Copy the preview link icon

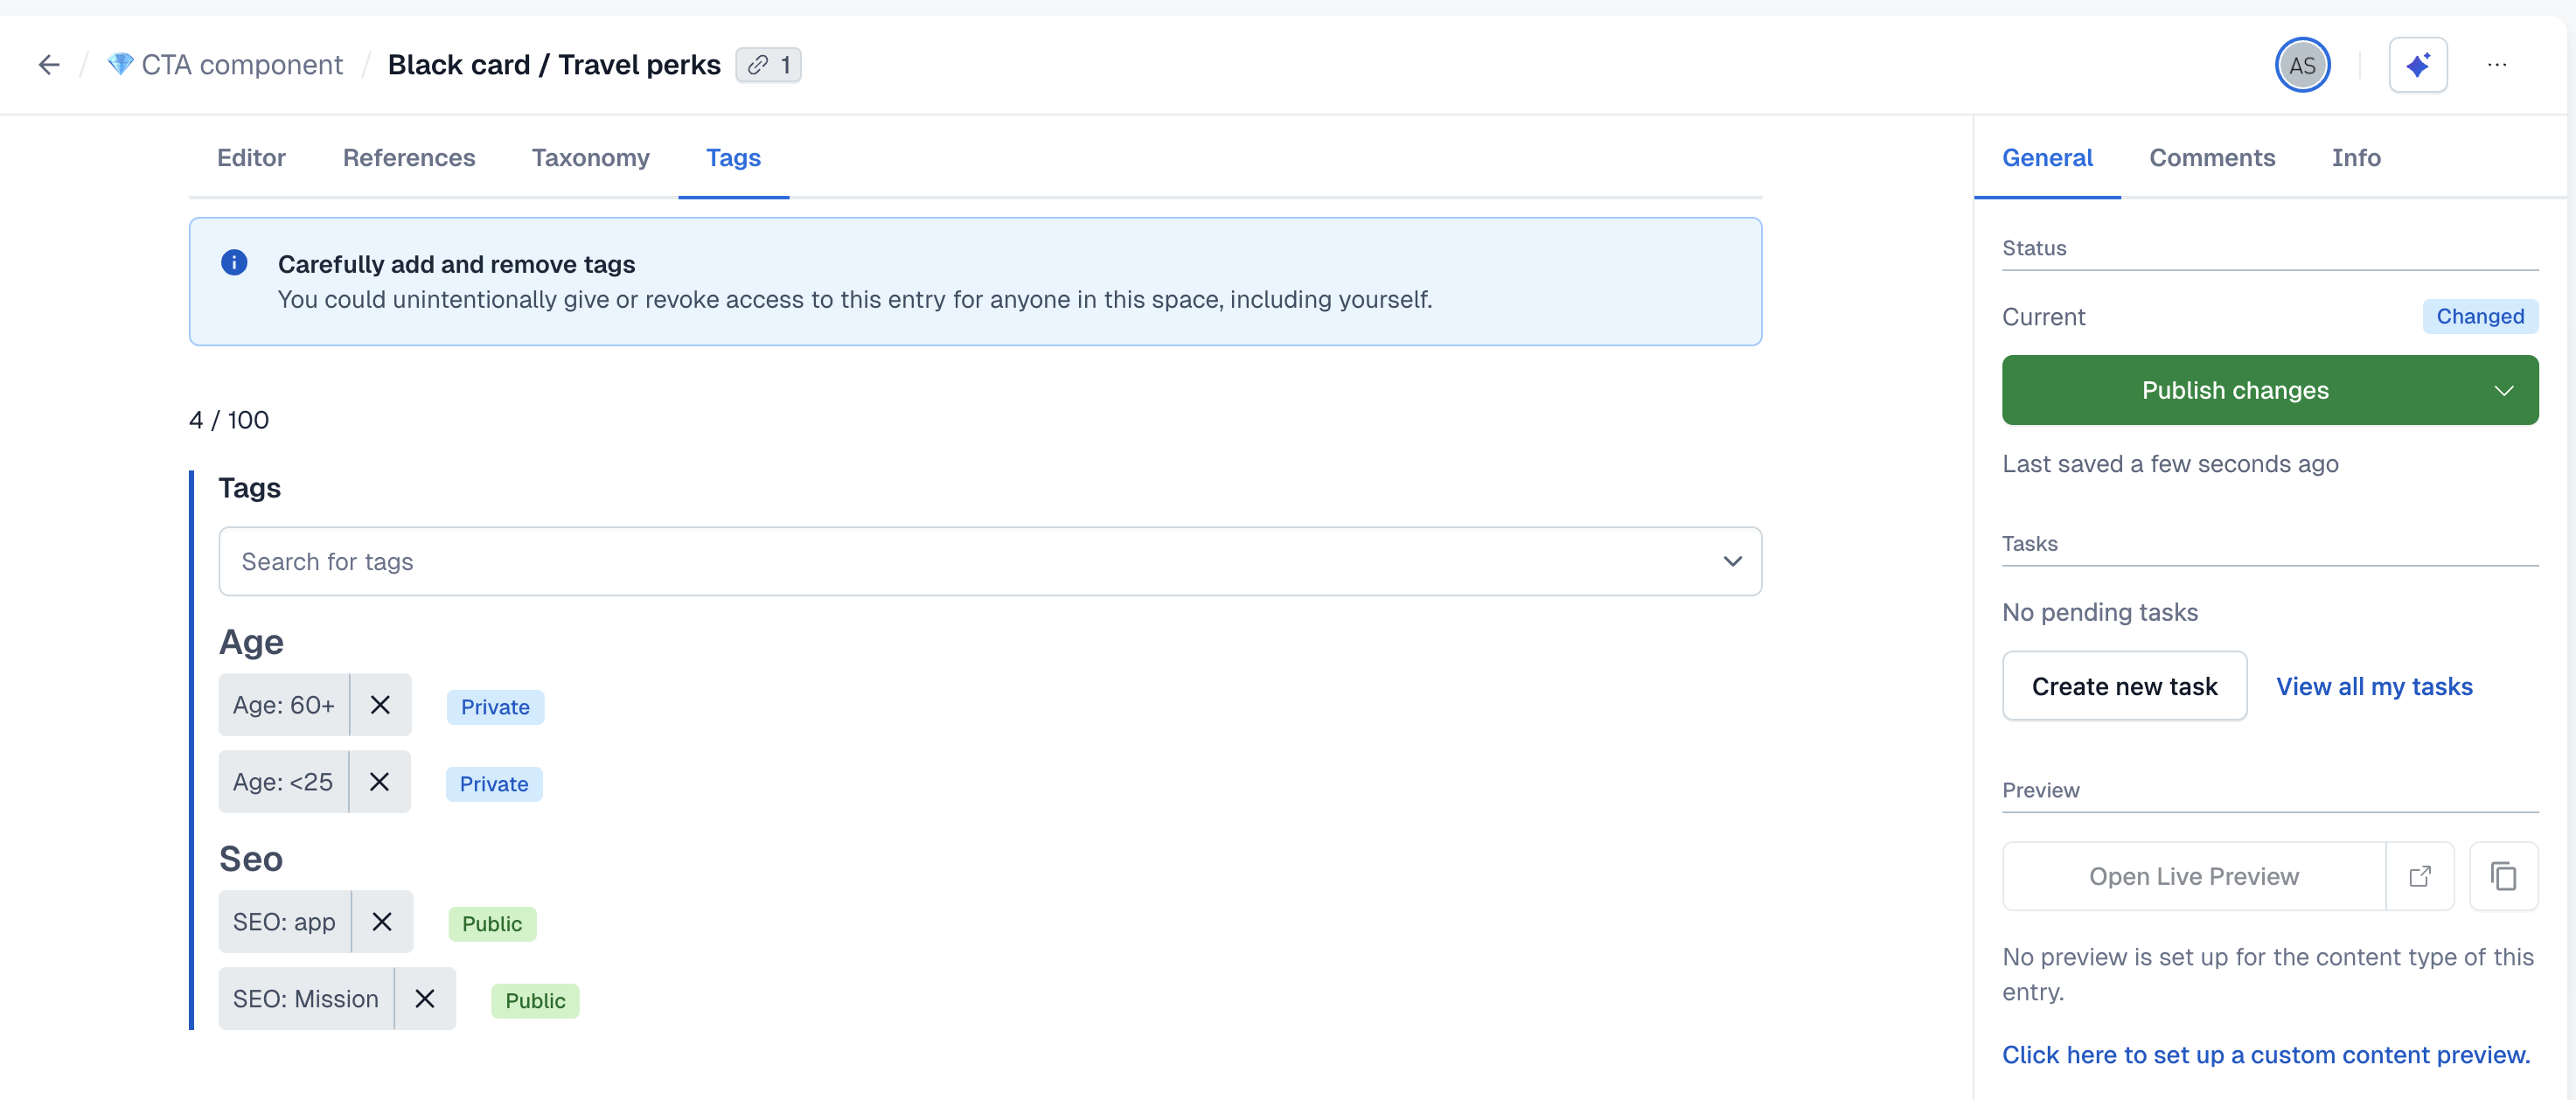2503,876
